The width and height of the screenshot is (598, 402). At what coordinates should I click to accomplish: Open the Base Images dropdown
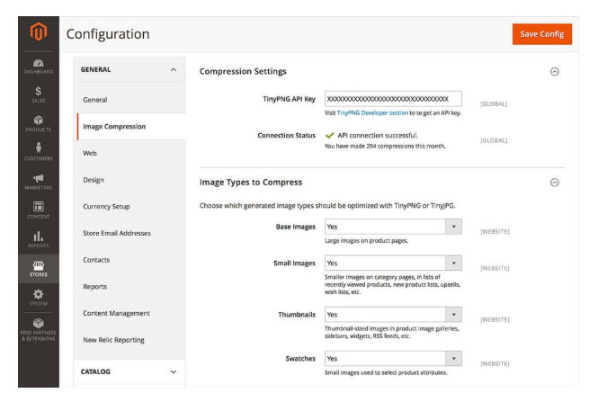[x=393, y=227]
